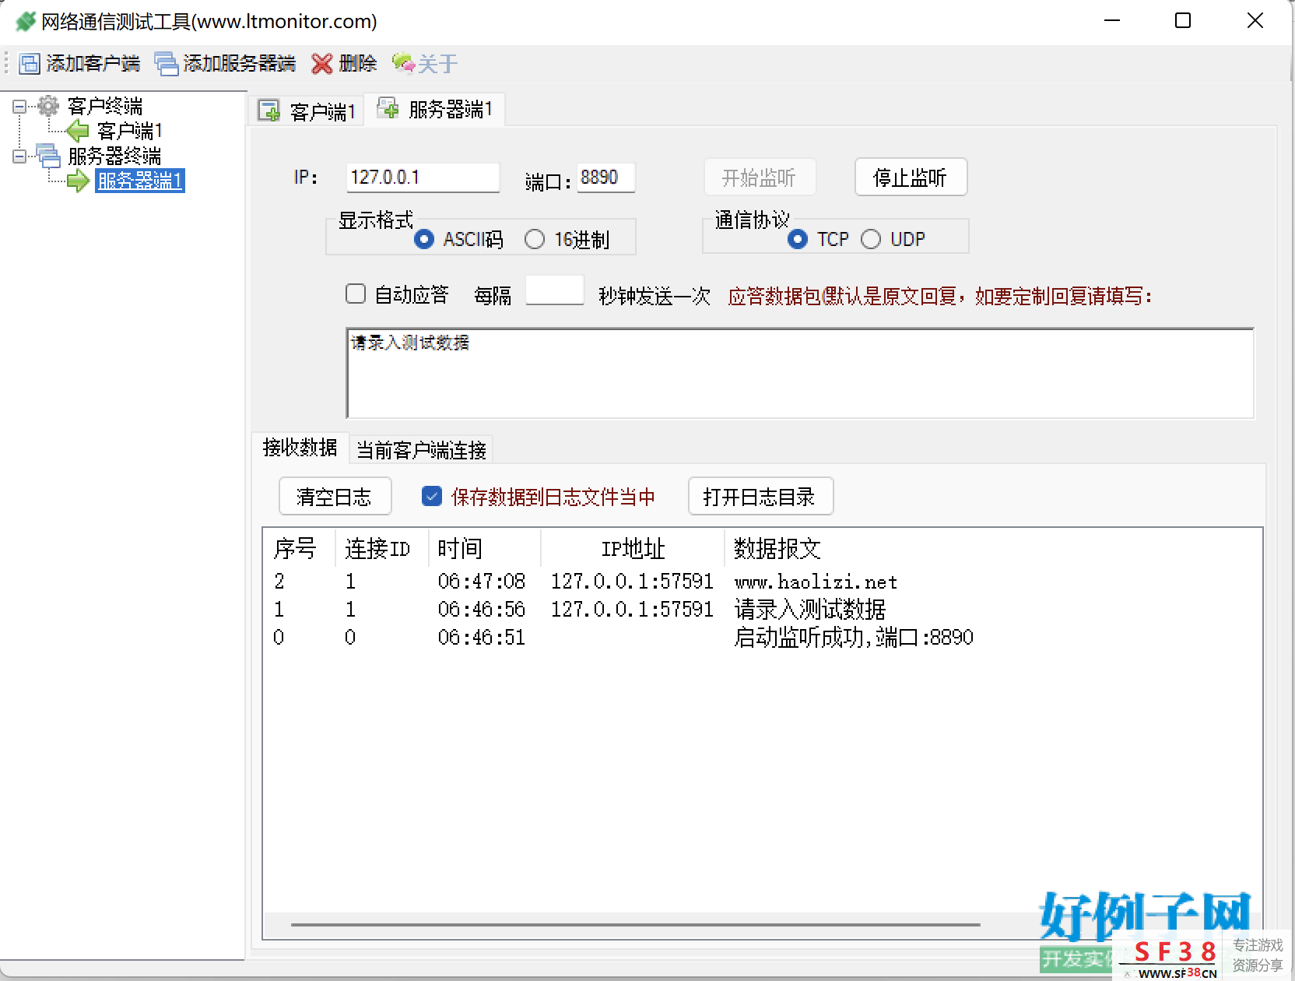The image size is (1295, 981).
Task: Switch to the 客户端1 tab
Action: coord(308,111)
